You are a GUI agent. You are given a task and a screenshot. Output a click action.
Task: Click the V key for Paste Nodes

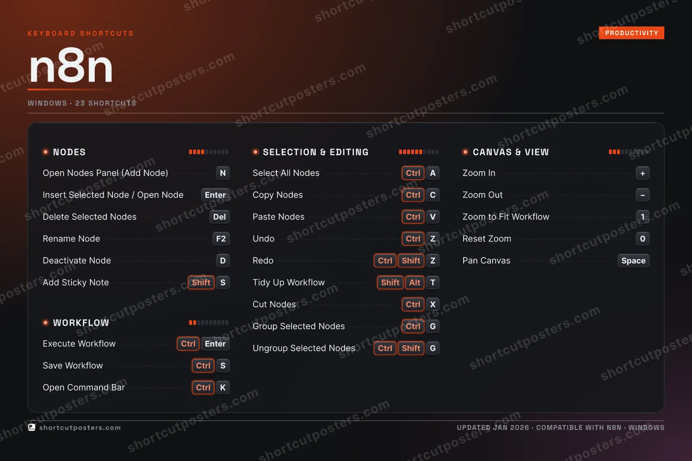tap(432, 217)
